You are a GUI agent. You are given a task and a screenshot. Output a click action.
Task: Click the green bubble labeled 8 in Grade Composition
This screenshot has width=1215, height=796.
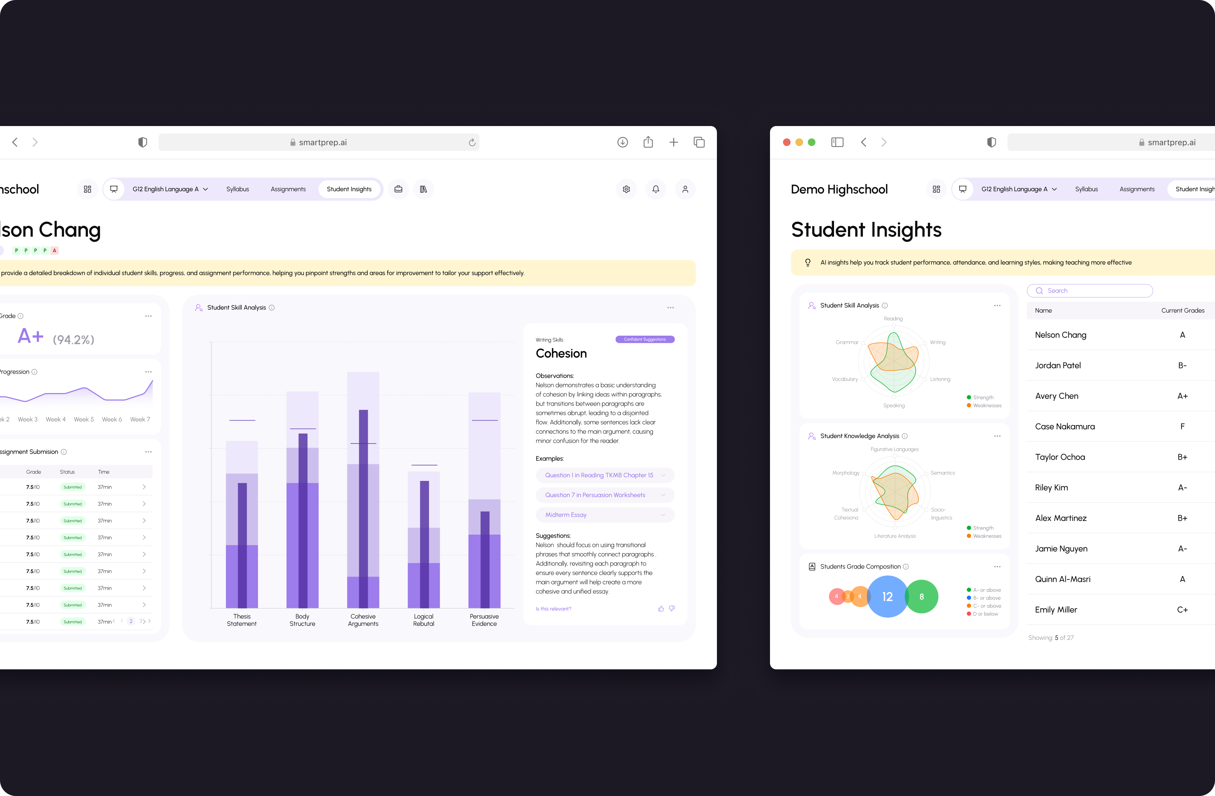click(x=922, y=596)
